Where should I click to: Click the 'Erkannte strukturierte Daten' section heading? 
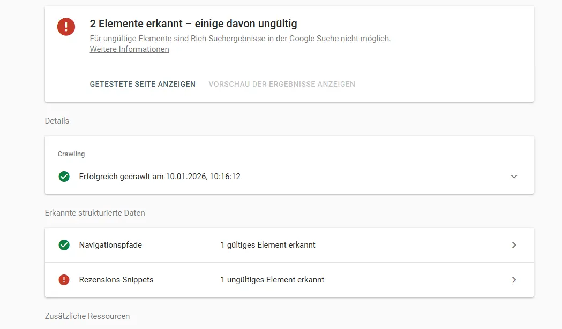click(95, 213)
